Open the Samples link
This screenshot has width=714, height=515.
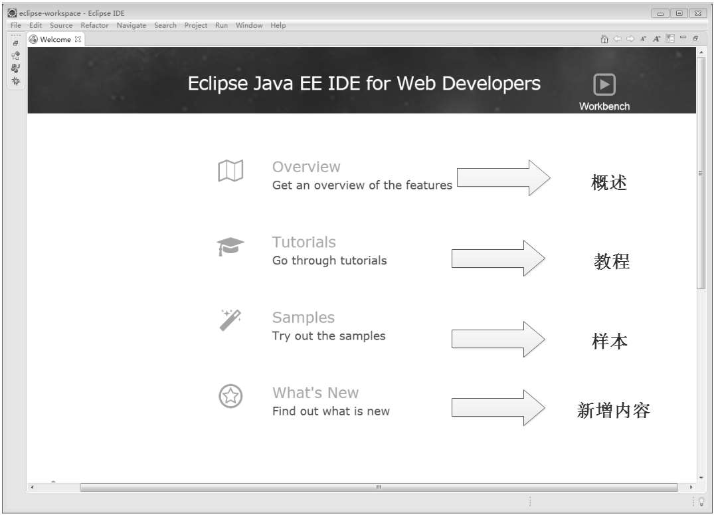(304, 317)
